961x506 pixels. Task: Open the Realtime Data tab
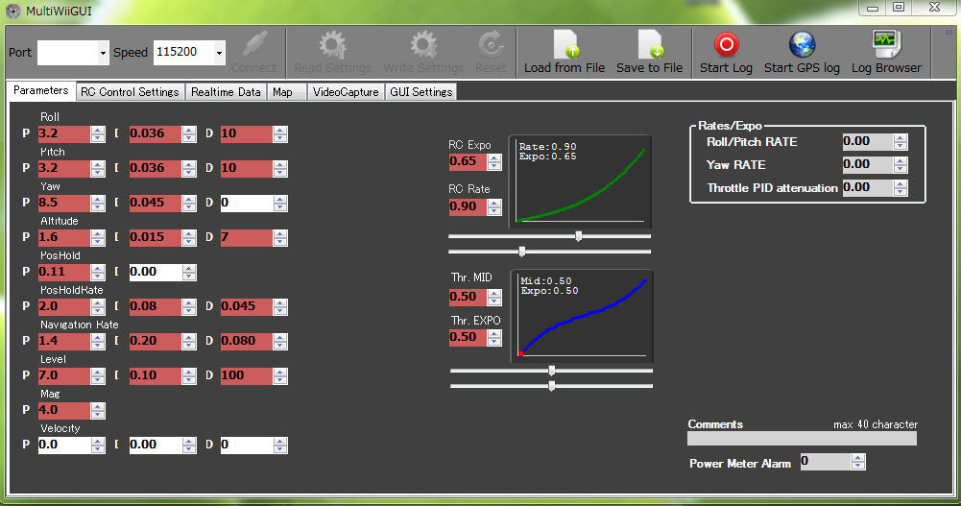(x=226, y=92)
